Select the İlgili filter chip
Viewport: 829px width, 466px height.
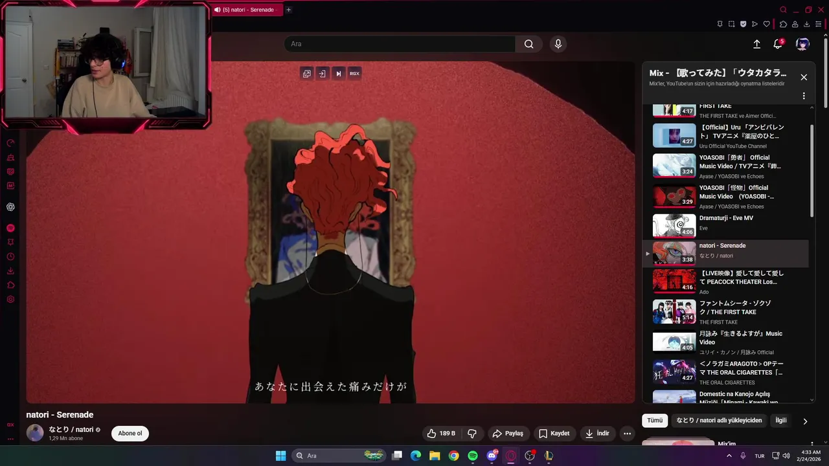pos(781,421)
